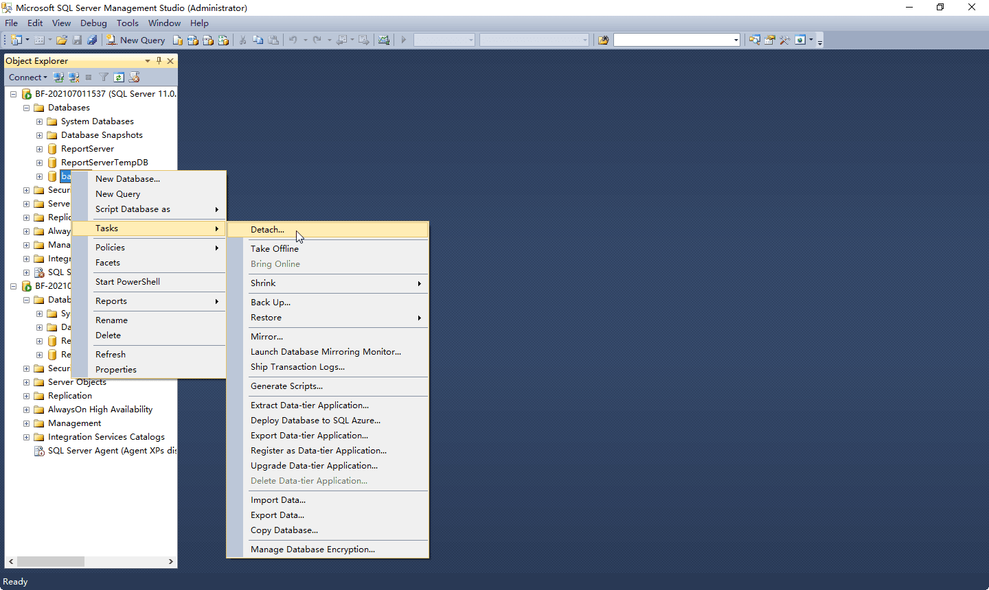Viewport: 989px width, 590px height.
Task: Click the Cut scissors icon
Action: tap(242, 40)
